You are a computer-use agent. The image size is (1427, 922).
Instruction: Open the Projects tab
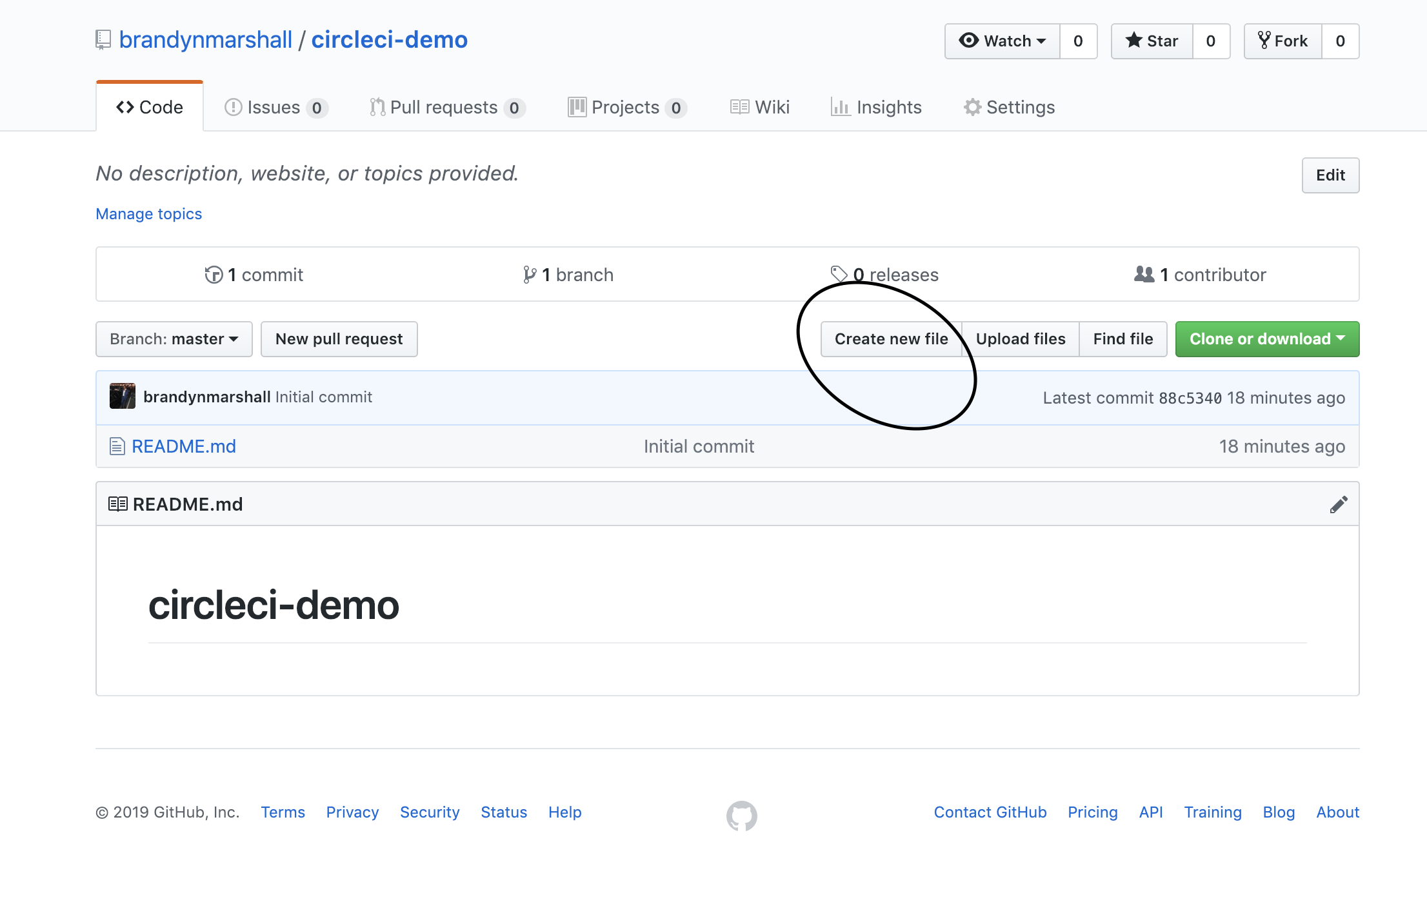[627, 107]
